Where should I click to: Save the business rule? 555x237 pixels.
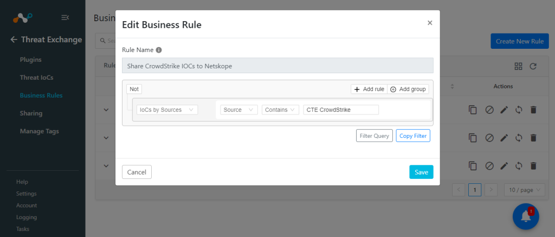(x=421, y=172)
